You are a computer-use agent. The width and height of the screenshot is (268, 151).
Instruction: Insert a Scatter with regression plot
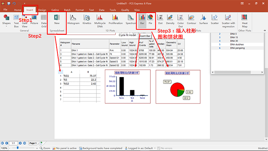(x=228, y=21)
